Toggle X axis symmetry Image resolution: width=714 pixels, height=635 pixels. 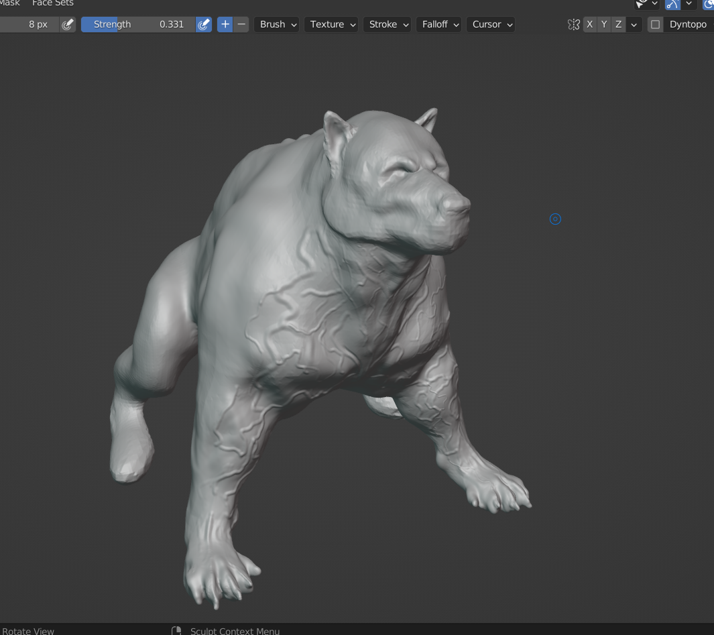[590, 25]
